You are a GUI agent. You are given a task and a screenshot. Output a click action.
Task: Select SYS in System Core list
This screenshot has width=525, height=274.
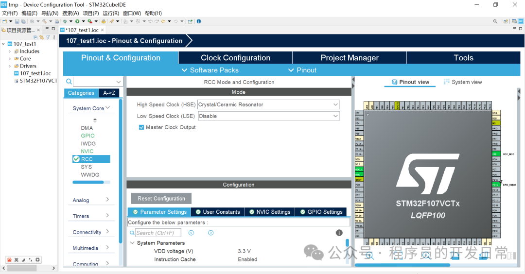tap(86, 167)
